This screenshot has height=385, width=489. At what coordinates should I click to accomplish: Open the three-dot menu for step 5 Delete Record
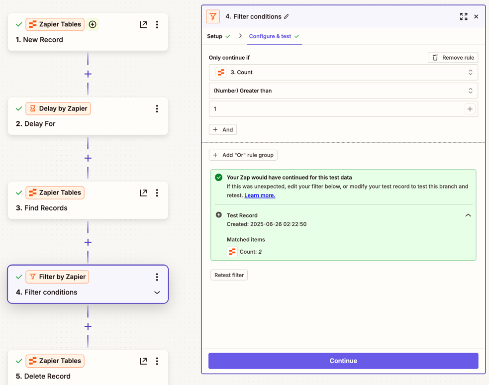pyautogui.click(x=157, y=361)
